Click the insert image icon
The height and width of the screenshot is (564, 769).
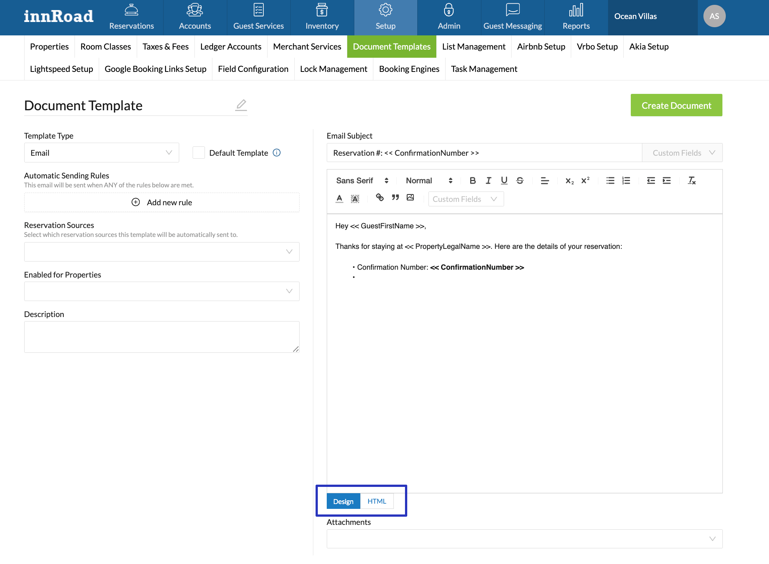tap(410, 197)
